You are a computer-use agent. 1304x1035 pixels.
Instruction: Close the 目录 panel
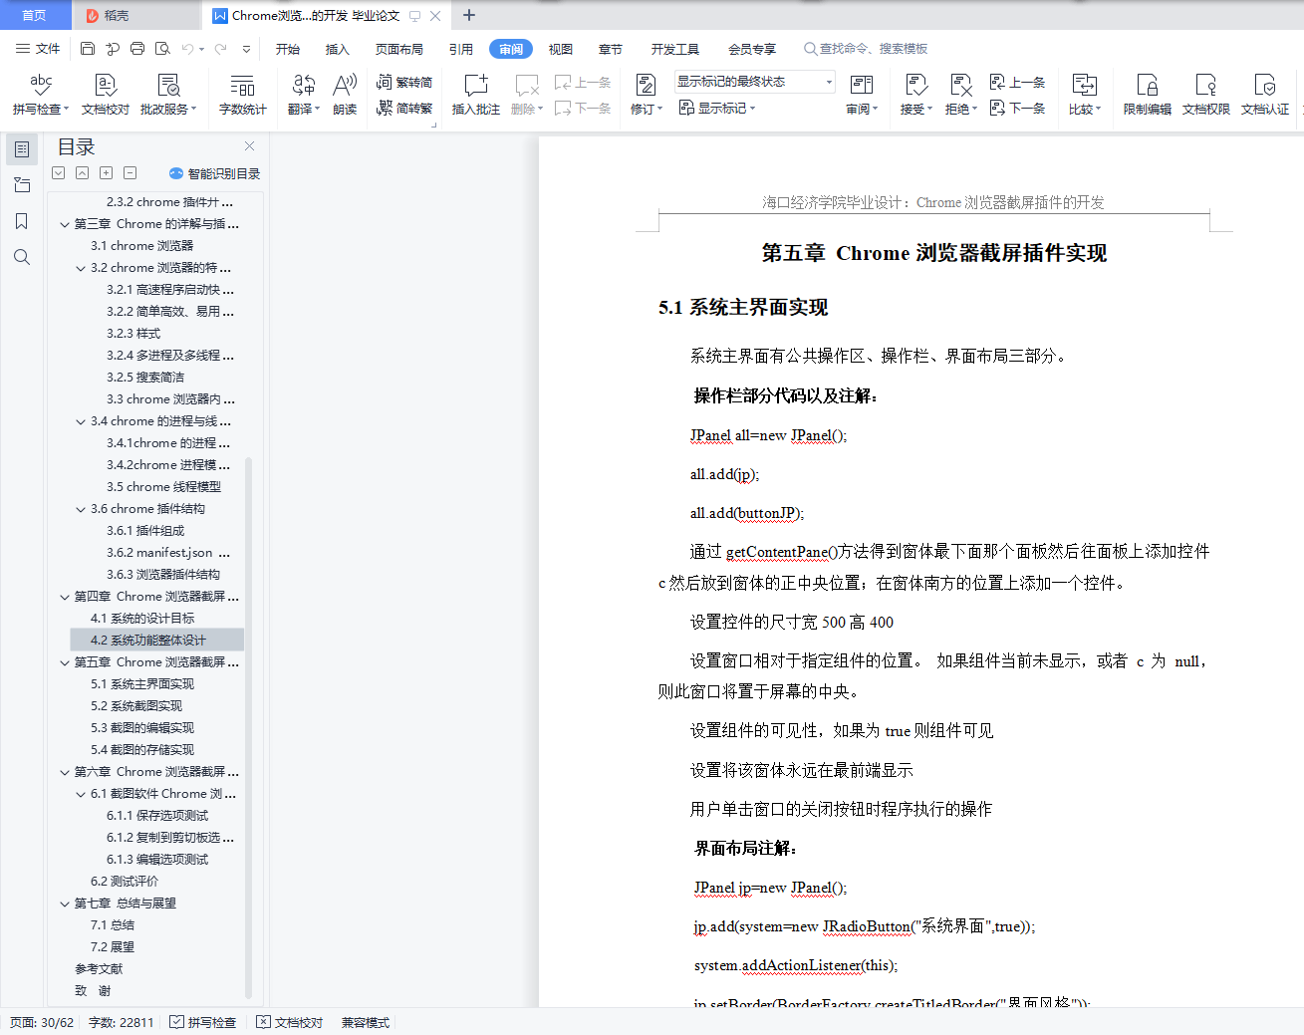click(x=249, y=146)
